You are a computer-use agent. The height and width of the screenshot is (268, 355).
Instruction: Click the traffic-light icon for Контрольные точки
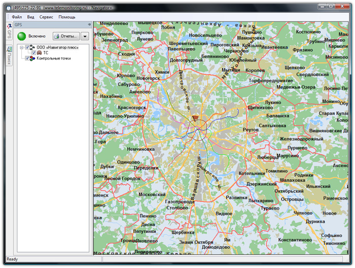click(x=32, y=58)
